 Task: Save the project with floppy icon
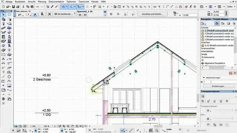pyautogui.click(x=13, y=7)
